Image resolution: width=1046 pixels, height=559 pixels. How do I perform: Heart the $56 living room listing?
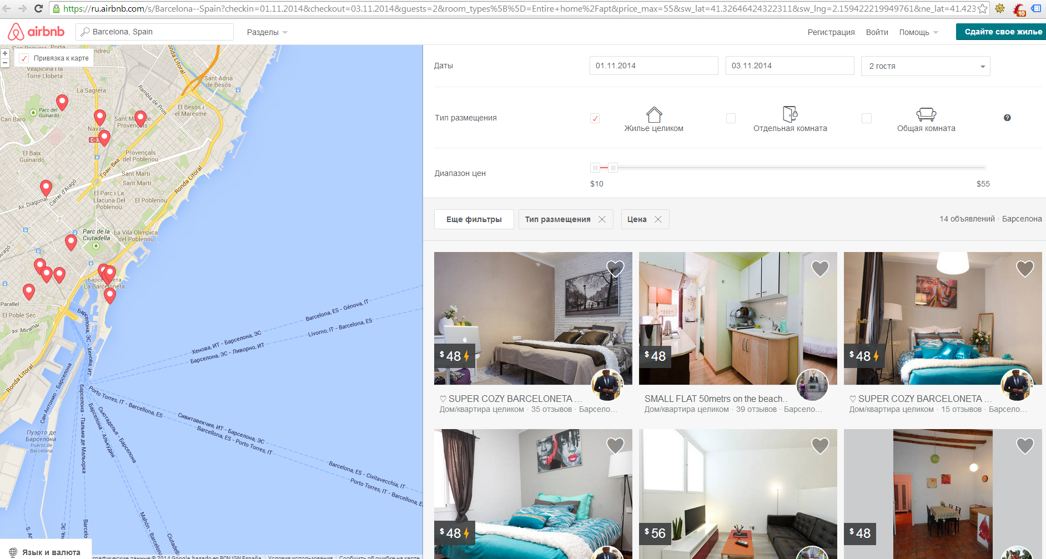point(820,446)
